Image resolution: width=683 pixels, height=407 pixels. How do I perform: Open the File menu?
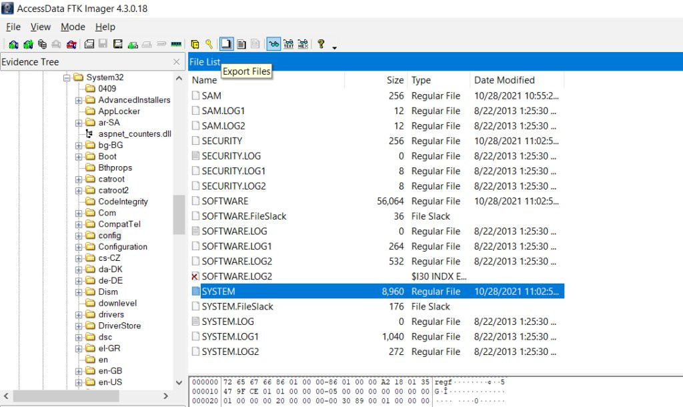tap(13, 27)
